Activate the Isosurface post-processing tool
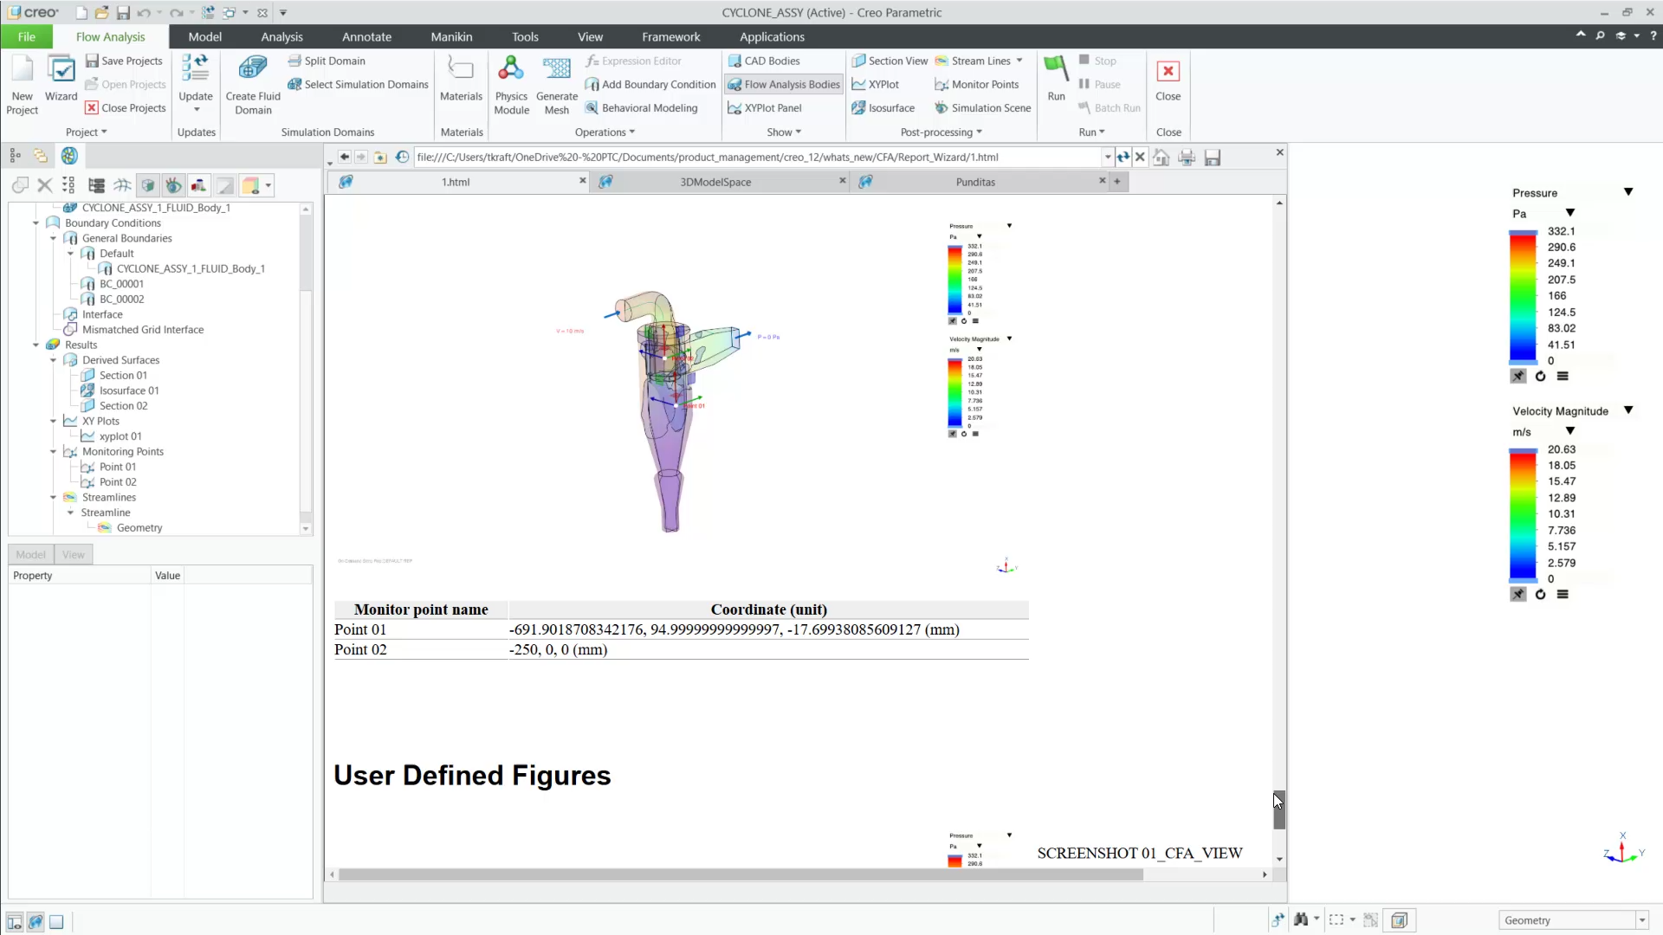The width and height of the screenshot is (1663, 935). tap(883, 107)
